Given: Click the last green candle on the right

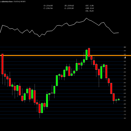Looking at the screenshot, I should coord(119,100).
